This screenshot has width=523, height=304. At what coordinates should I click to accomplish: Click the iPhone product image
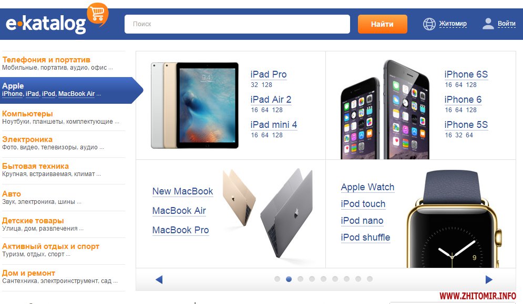(x=385, y=110)
